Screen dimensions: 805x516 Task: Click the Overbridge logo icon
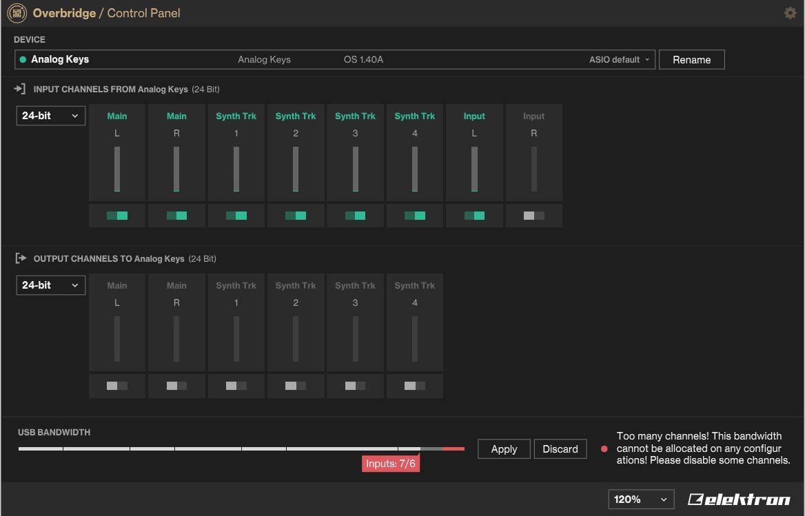tap(17, 13)
